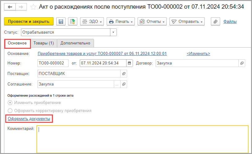
Task: Click the Номер input field
Action: [53, 63]
